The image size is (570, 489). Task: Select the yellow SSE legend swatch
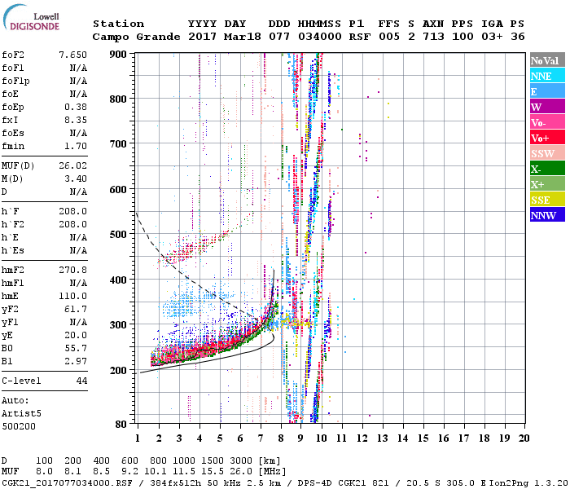tap(545, 200)
